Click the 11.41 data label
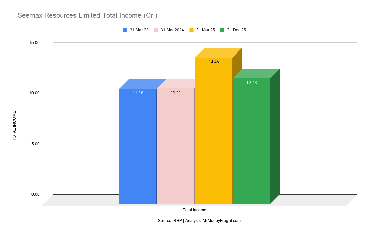 coord(176,93)
